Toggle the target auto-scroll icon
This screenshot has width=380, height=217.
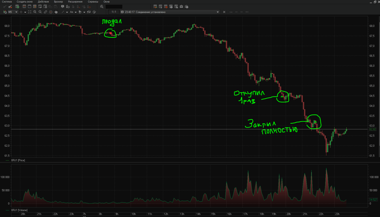[x=51, y=12]
